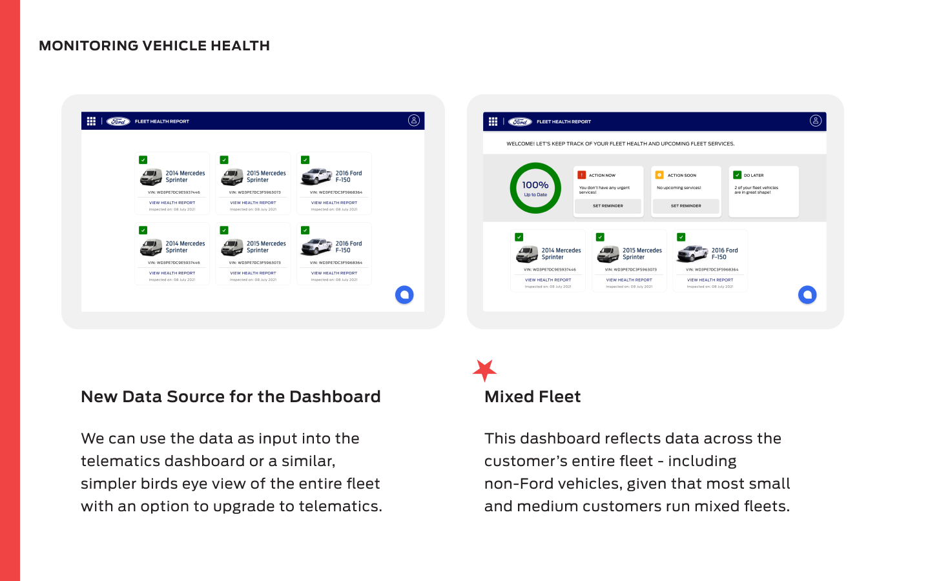Toggle checkbox on right dashboard 2015 Mercedes Sprinter
930x581 pixels.
[x=600, y=237]
